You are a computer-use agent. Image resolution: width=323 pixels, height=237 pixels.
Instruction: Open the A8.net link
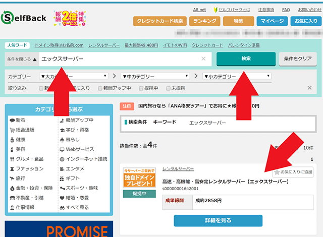[199, 10]
